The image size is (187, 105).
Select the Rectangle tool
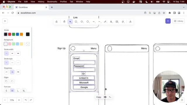[x=76, y=22]
